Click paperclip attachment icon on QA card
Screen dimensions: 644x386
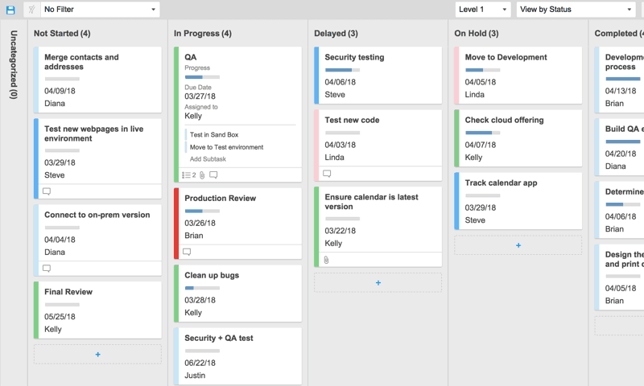(x=203, y=175)
